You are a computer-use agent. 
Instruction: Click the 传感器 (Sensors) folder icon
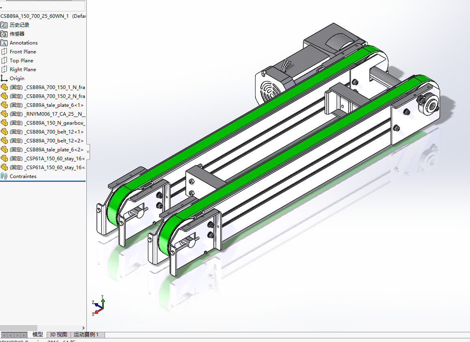pyautogui.click(x=4, y=34)
